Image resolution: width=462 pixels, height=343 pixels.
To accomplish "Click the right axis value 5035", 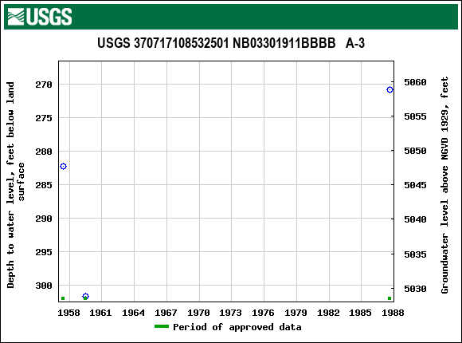I will coord(415,254).
